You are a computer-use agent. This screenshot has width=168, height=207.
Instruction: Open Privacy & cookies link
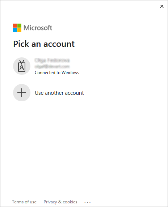60,202
